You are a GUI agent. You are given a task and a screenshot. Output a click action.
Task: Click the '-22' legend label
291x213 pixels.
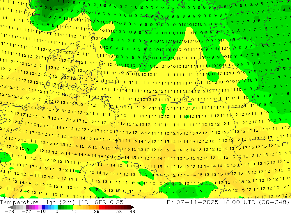tap(26, 211)
